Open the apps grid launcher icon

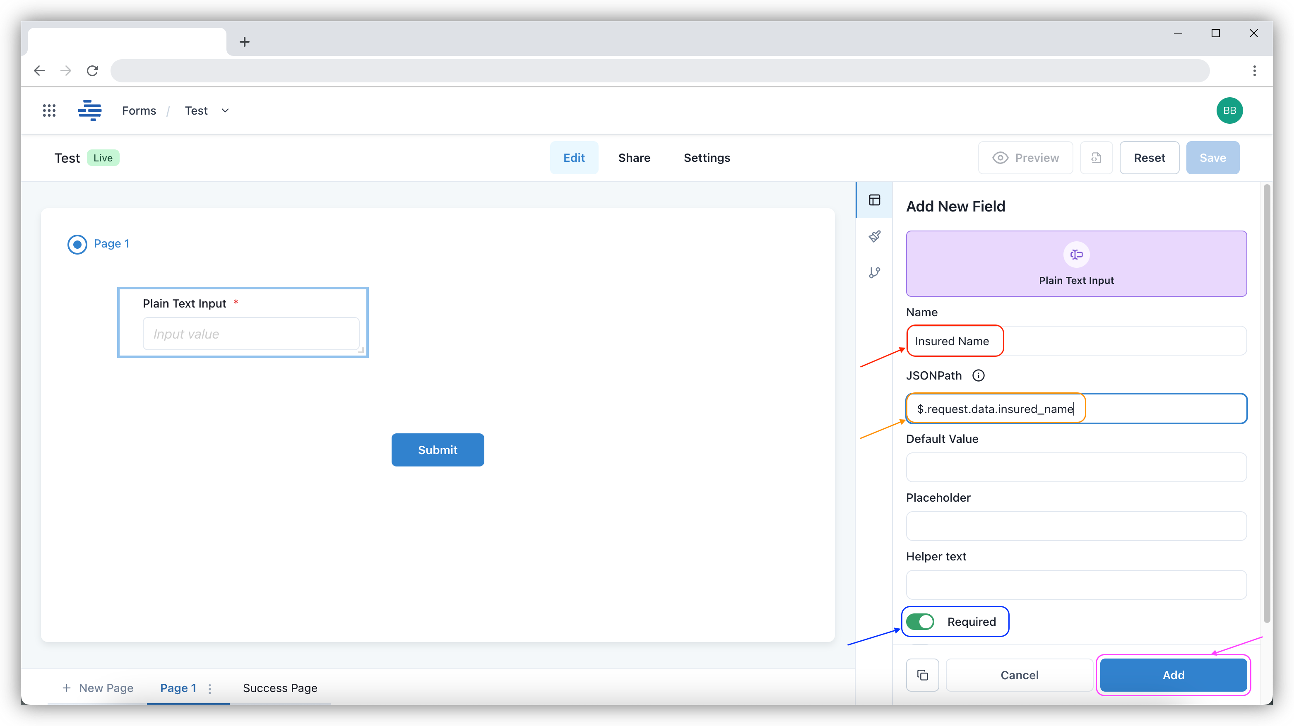49,111
